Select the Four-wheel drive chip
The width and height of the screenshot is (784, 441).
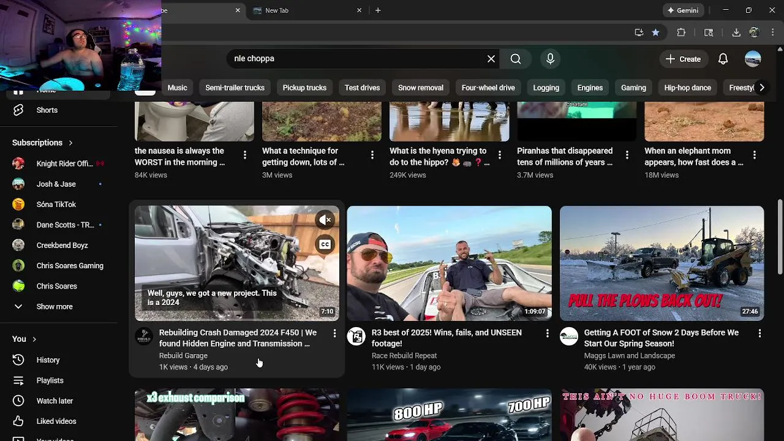pos(488,88)
